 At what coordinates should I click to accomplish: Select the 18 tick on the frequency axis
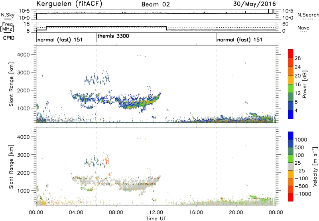click(x=27, y=24)
